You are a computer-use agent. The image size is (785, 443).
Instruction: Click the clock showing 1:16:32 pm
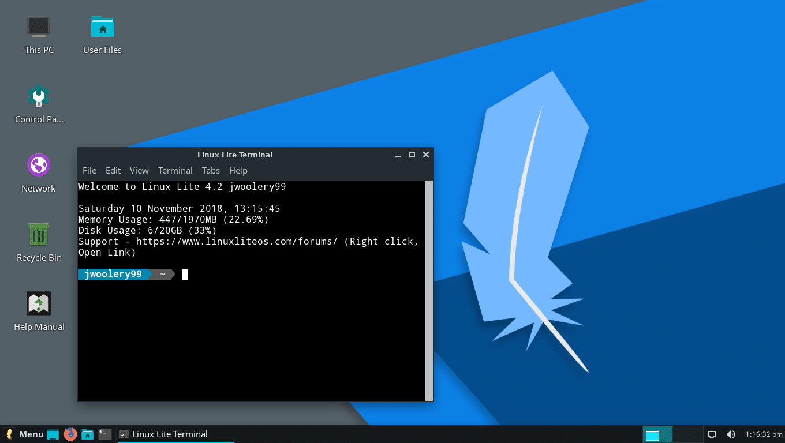coord(764,434)
